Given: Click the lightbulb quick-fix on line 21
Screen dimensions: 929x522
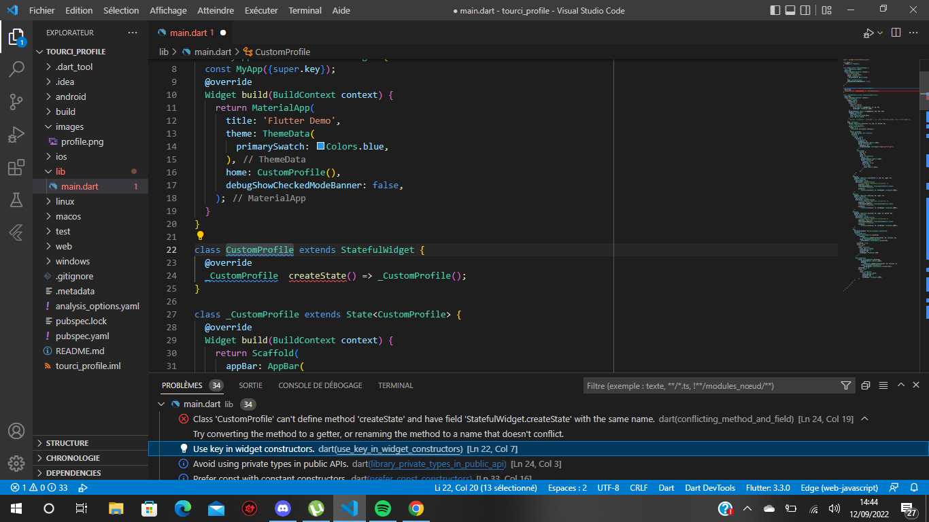Looking at the screenshot, I should (201, 236).
